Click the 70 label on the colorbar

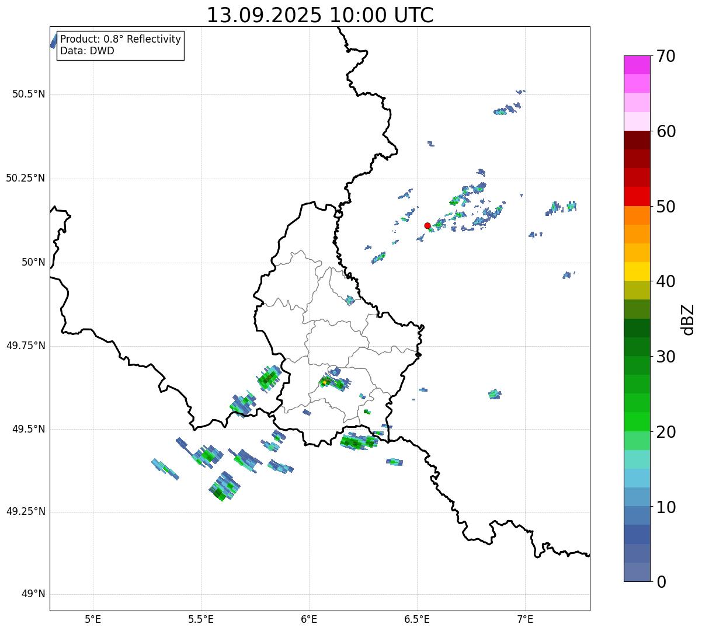click(662, 57)
